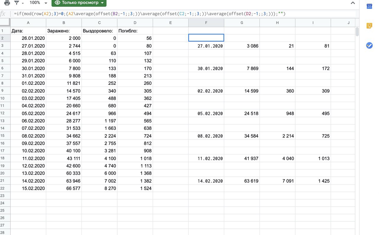Click cell containing 14 570
The height and width of the screenshot is (235, 379).
pyautogui.click(x=64, y=91)
